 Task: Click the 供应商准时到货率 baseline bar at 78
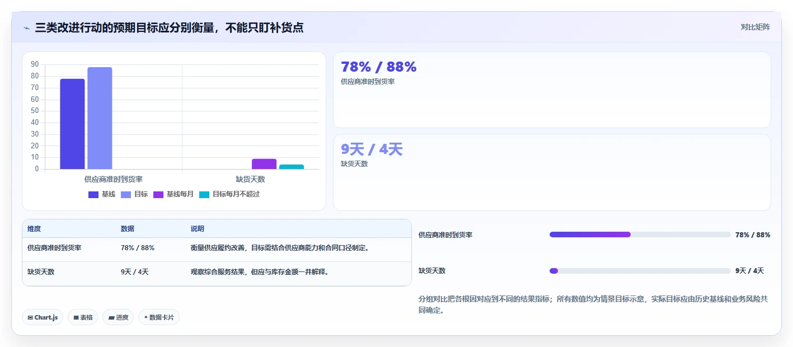tap(73, 124)
